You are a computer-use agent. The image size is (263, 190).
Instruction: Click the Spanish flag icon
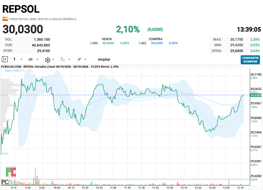[5, 19]
